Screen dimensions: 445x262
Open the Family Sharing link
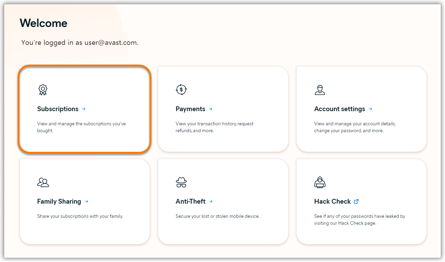pos(60,202)
